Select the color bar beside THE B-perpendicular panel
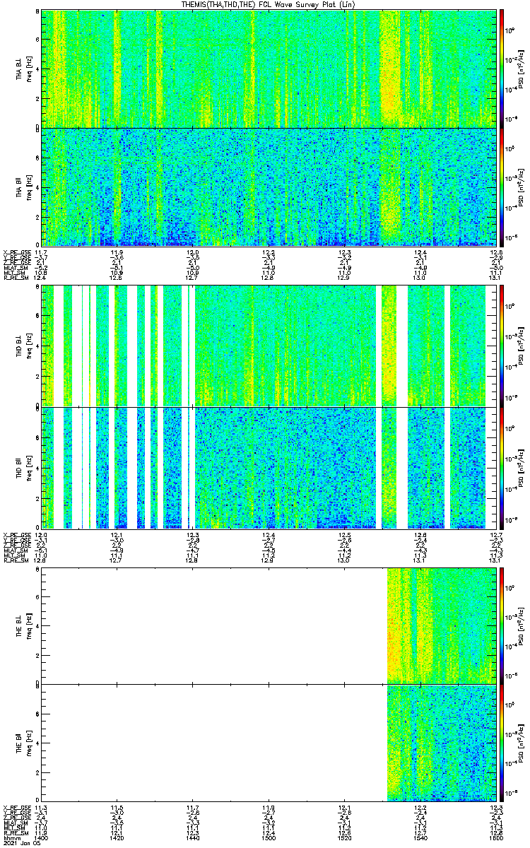Image resolution: width=530 pixels, height=848 pixels. pyautogui.click(x=502, y=625)
